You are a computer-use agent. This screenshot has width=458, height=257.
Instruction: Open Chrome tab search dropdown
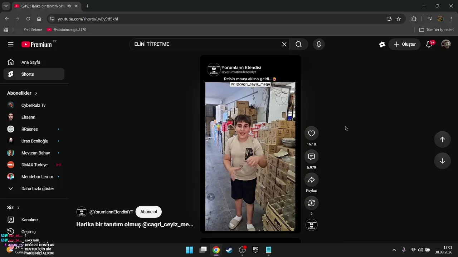(6, 6)
